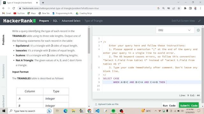Open the Gmail bookmark

[x=7, y=13]
